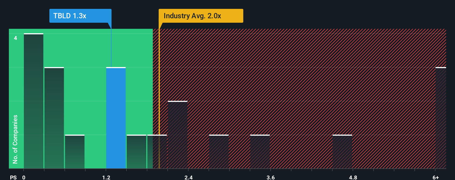Viewport: 455px width, 180px height.
Task: Click the x-axis label 3.6
Action: 271,178
